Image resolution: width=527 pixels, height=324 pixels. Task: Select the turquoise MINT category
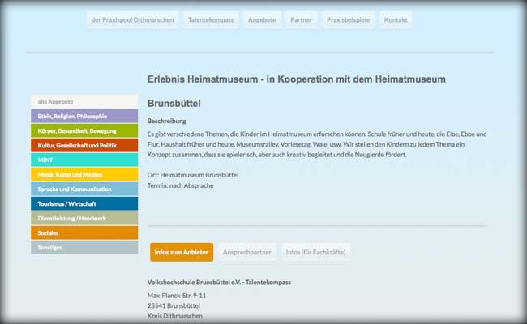(x=84, y=160)
